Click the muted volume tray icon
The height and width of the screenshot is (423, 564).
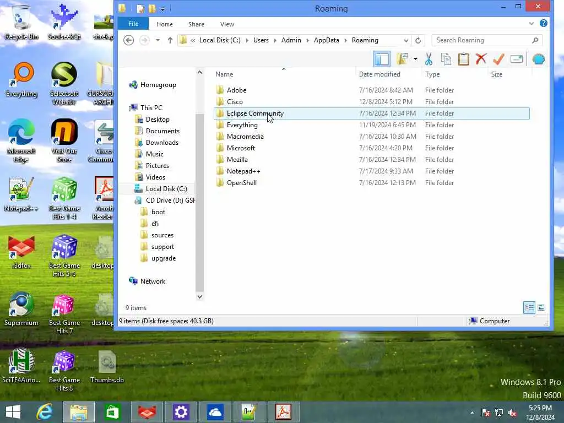click(x=512, y=413)
